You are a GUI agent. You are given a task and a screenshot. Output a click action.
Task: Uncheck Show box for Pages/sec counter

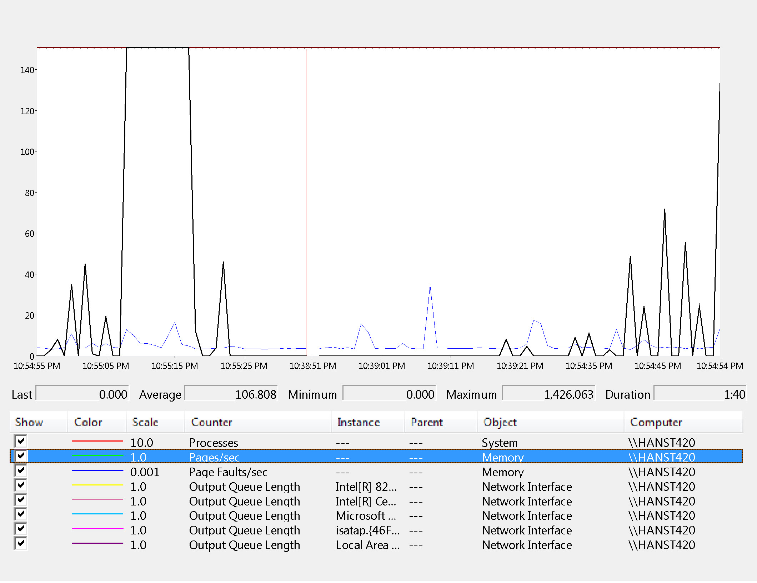click(x=21, y=456)
